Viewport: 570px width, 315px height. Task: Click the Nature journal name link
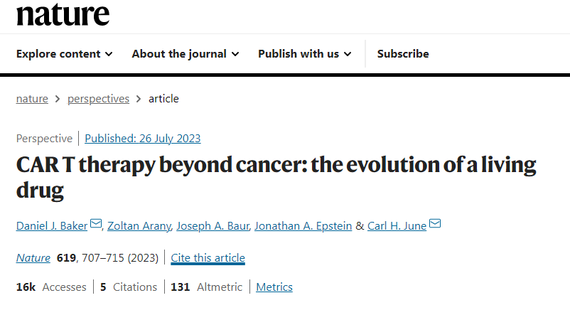(33, 257)
